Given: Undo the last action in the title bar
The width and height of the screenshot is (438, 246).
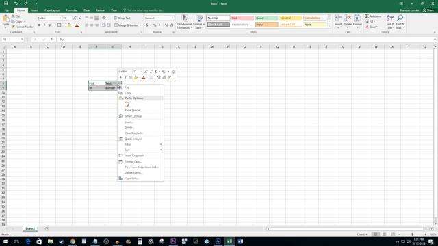Looking at the screenshot, I should 16,3.
